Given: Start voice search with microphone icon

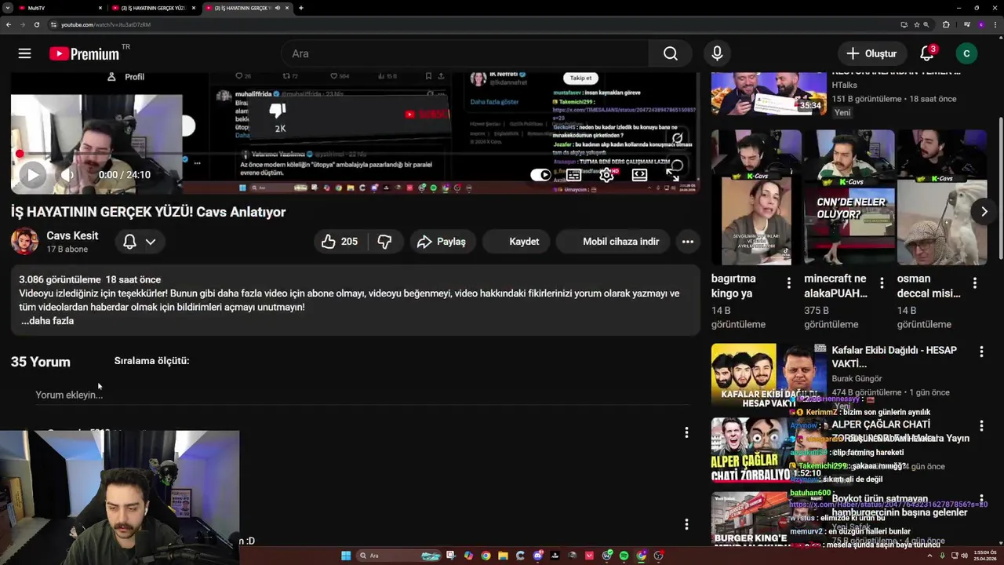Looking at the screenshot, I should point(717,53).
